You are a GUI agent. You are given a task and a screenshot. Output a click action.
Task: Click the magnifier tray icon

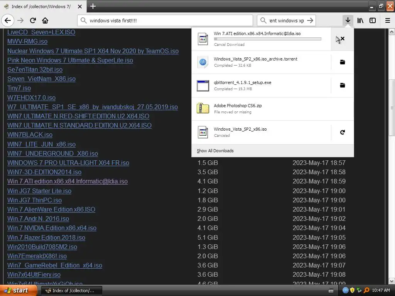pos(366,290)
